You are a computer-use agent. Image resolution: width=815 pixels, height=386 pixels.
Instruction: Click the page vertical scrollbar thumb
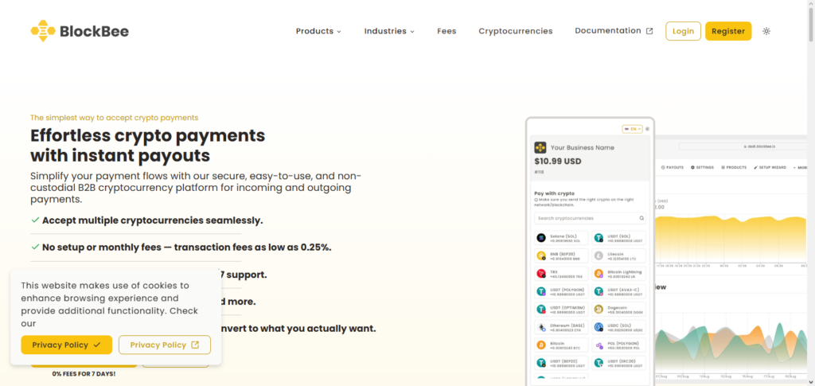point(811,23)
